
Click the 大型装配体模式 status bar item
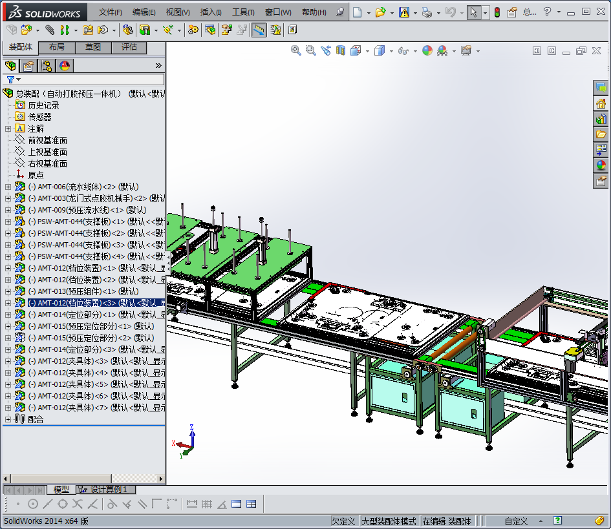(389, 521)
